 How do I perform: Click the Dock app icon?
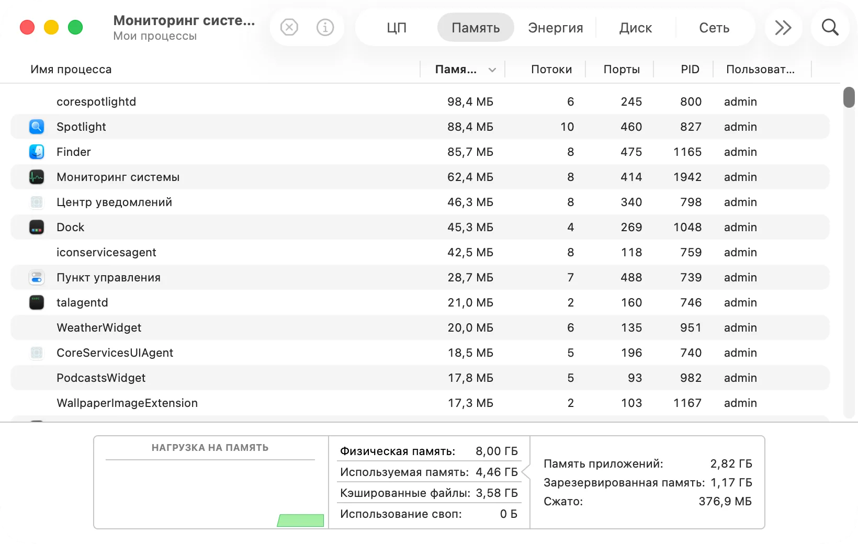[37, 227]
